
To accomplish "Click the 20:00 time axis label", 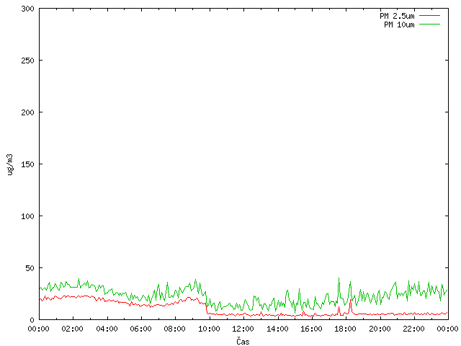I will pyautogui.click(x=380, y=329).
